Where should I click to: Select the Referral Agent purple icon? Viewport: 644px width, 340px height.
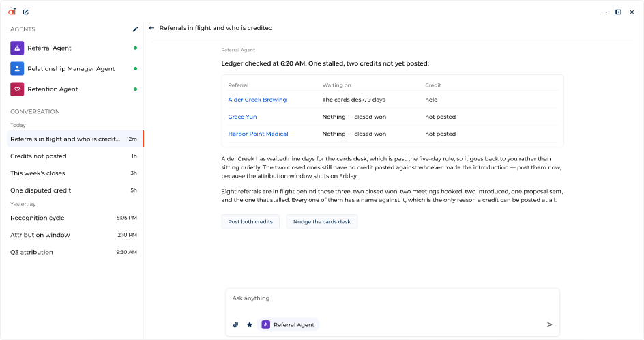click(17, 48)
